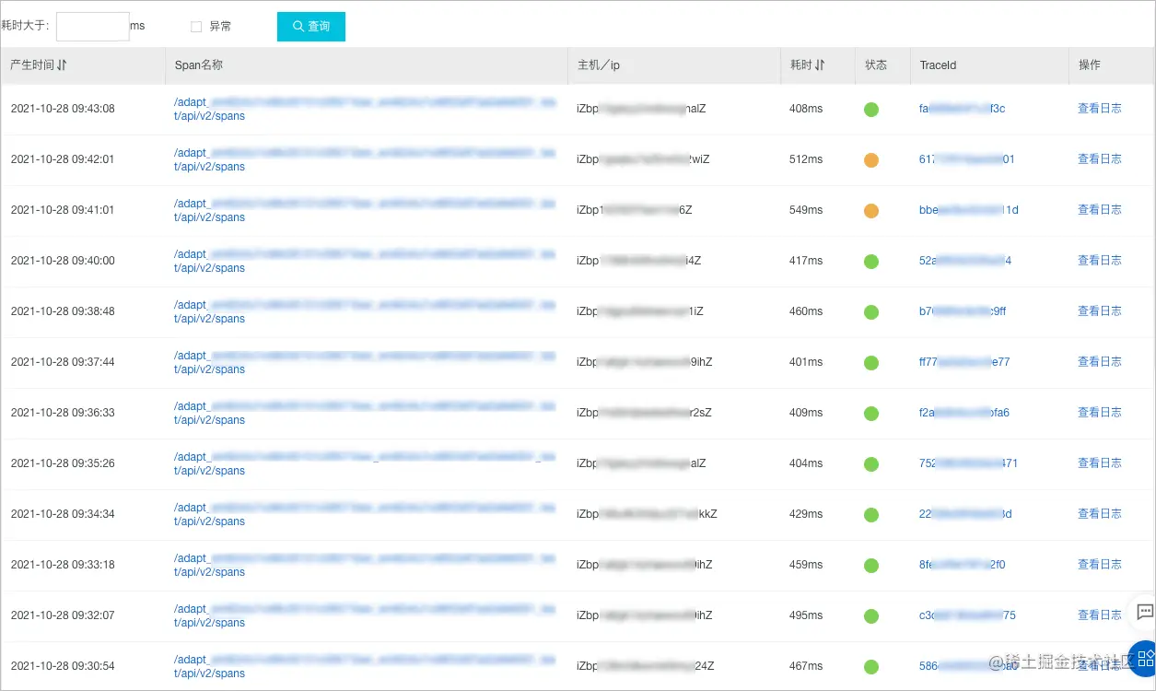Select the timestamp 2021-10-28 09:34:34

click(x=63, y=514)
